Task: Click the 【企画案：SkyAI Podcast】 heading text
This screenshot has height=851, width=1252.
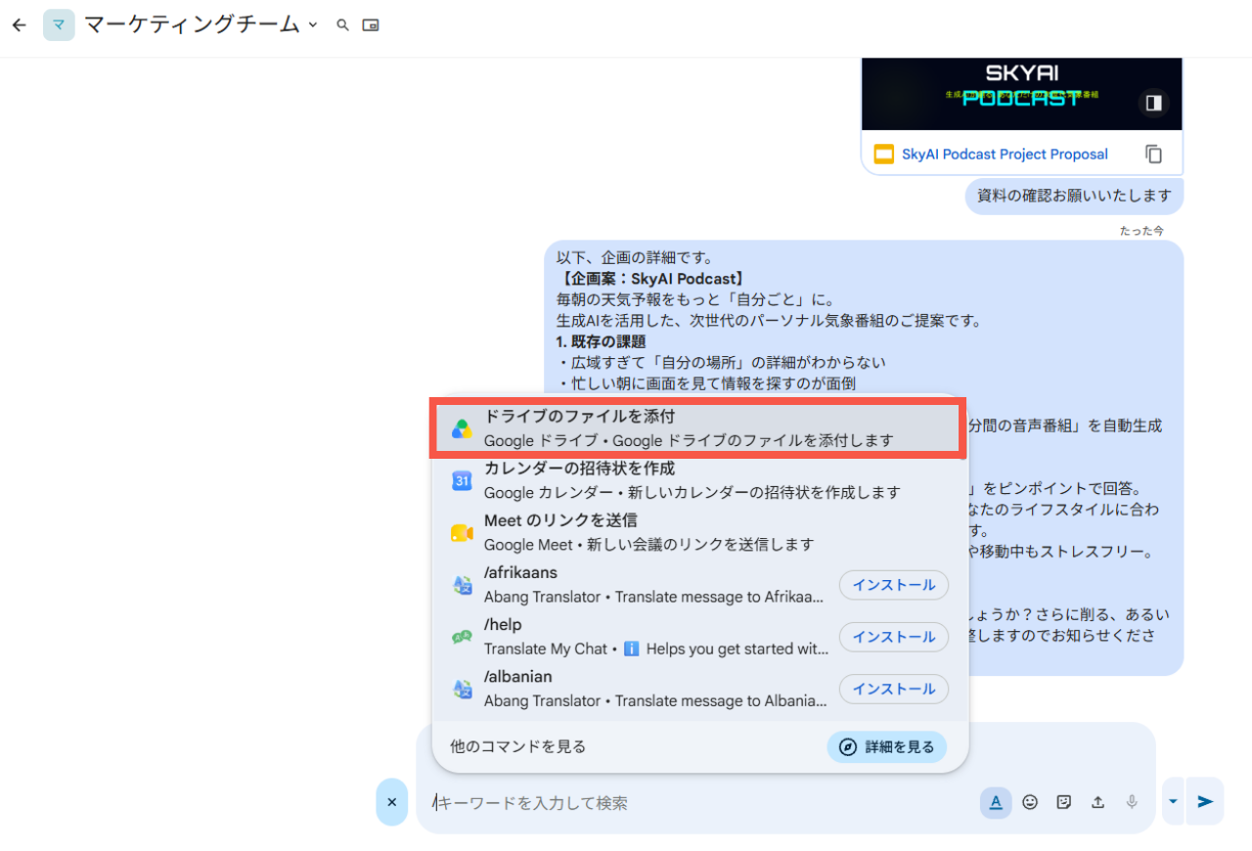Action: coord(652,279)
